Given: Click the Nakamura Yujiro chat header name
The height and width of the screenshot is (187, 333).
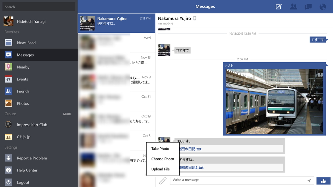Looking at the screenshot, I should [174, 19].
